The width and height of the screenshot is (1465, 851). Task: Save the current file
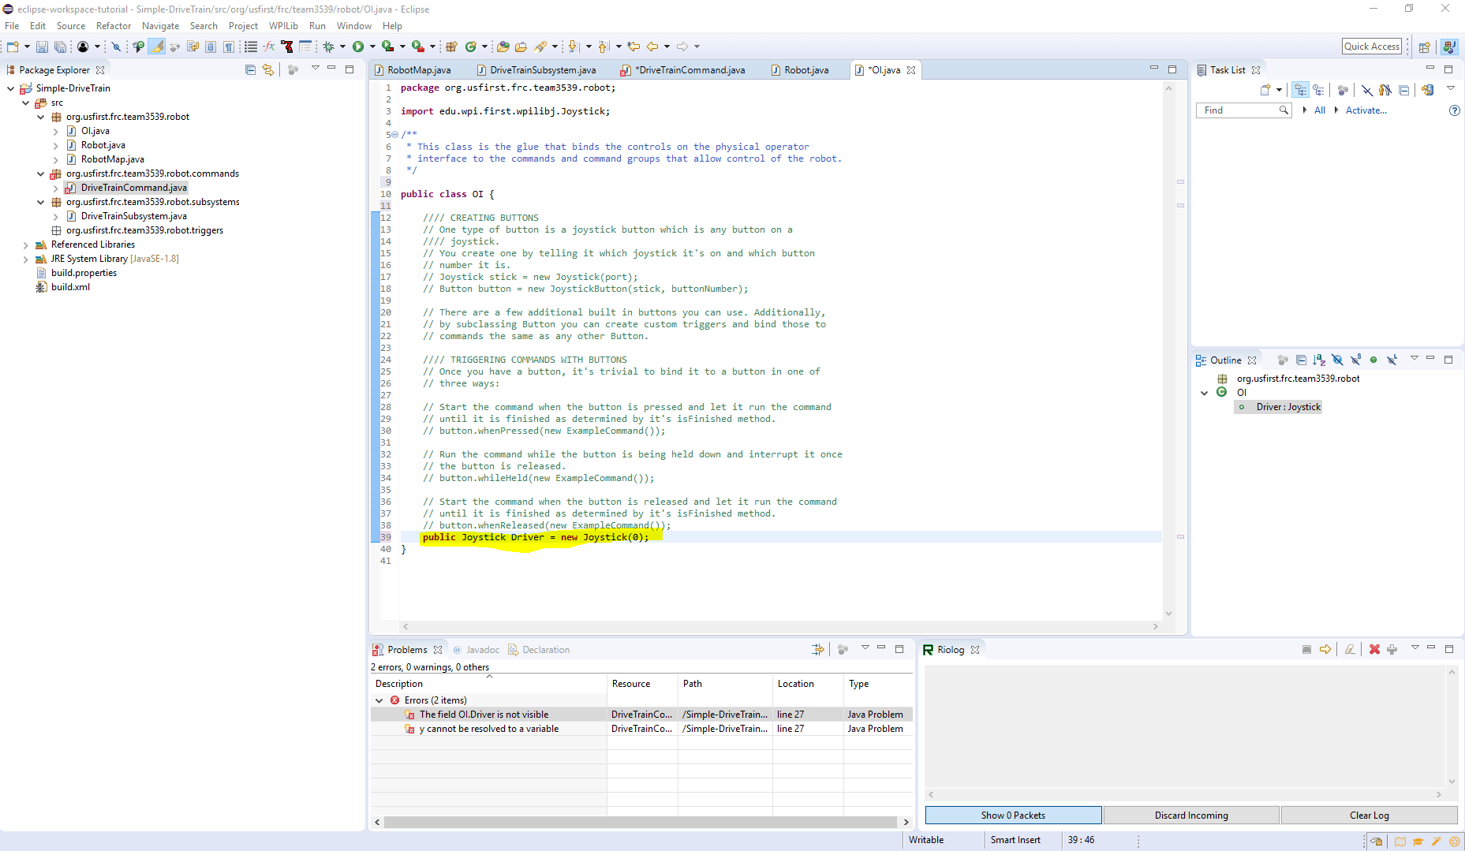pyautogui.click(x=42, y=47)
